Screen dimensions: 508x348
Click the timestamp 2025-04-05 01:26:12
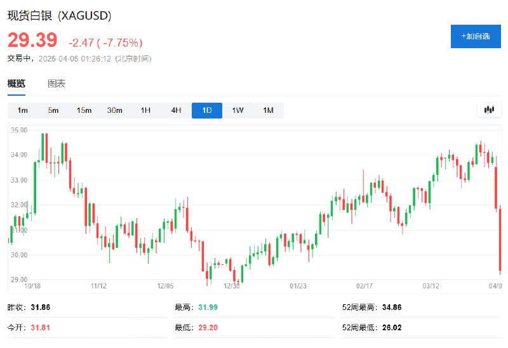point(74,58)
